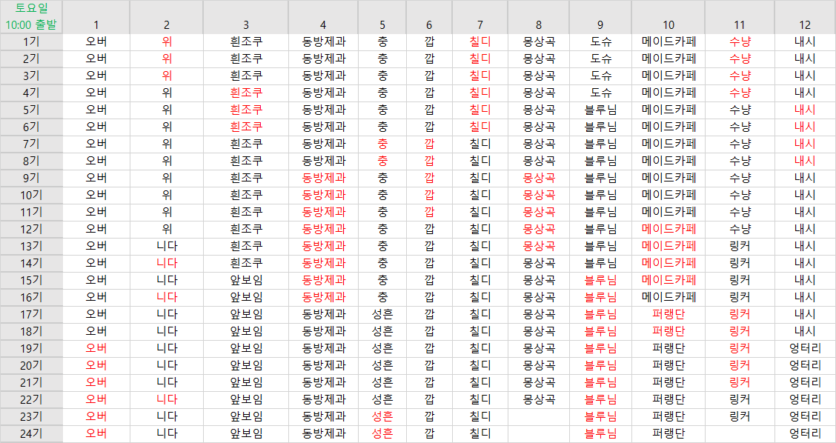The width and height of the screenshot is (836, 443).
Task: Select the 24기 row header
Action: pos(31,433)
